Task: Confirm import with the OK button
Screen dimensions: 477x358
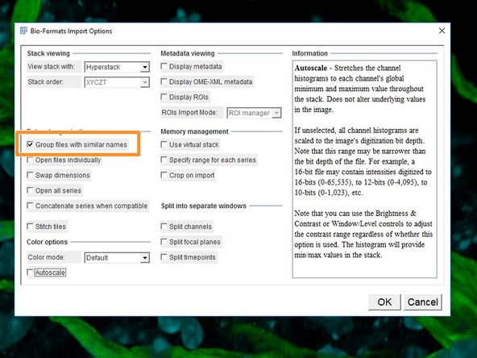Action: pyautogui.click(x=384, y=302)
